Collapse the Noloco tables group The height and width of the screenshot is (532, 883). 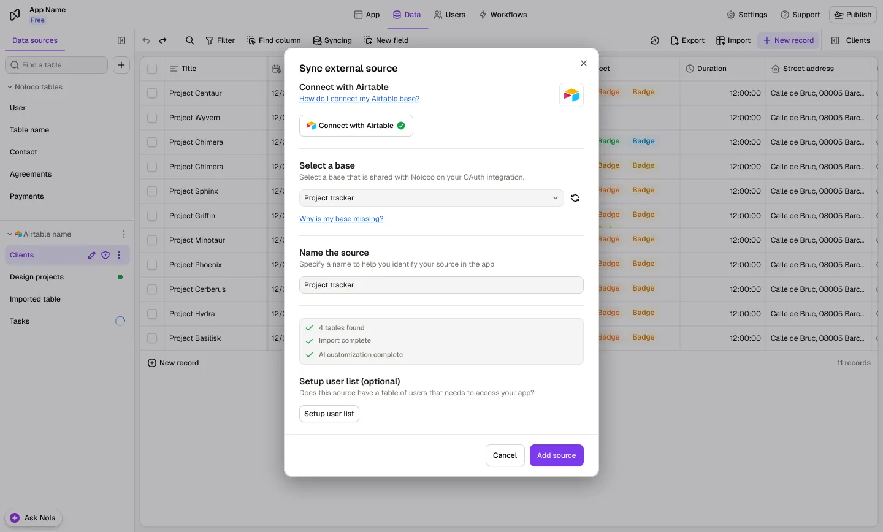click(x=10, y=87)
